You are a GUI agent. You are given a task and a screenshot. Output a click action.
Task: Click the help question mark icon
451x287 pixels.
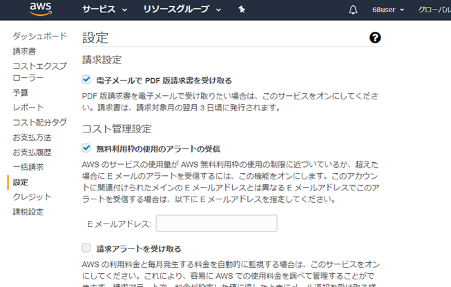[x=375, y=38]
